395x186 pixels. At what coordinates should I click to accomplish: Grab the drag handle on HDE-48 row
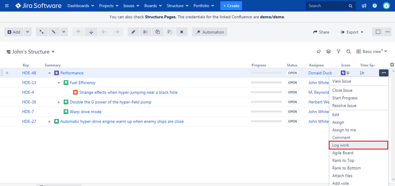2,73
